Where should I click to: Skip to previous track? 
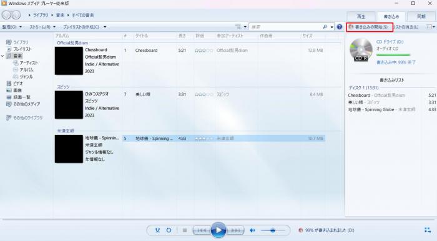[202, 230]
